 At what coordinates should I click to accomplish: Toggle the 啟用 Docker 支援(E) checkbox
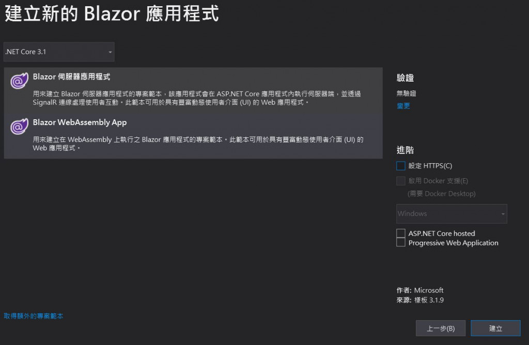(x=401, y=181)
